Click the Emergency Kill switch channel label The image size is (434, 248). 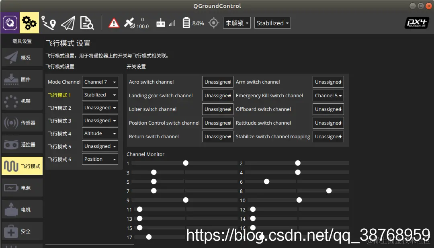point(269,96)
